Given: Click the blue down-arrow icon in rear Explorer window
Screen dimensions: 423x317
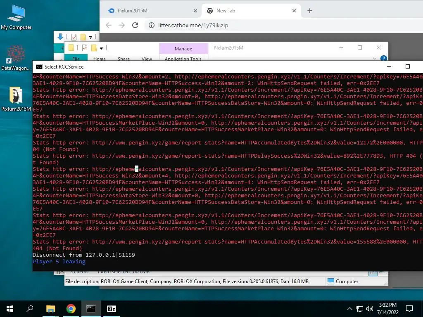Looking at the screenshot, I should (60, 37).
